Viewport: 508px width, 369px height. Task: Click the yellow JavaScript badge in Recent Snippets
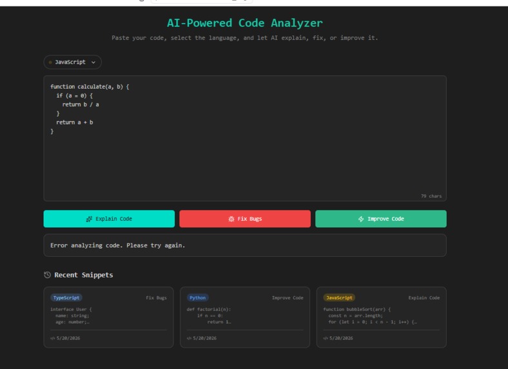tap(339, 298)
